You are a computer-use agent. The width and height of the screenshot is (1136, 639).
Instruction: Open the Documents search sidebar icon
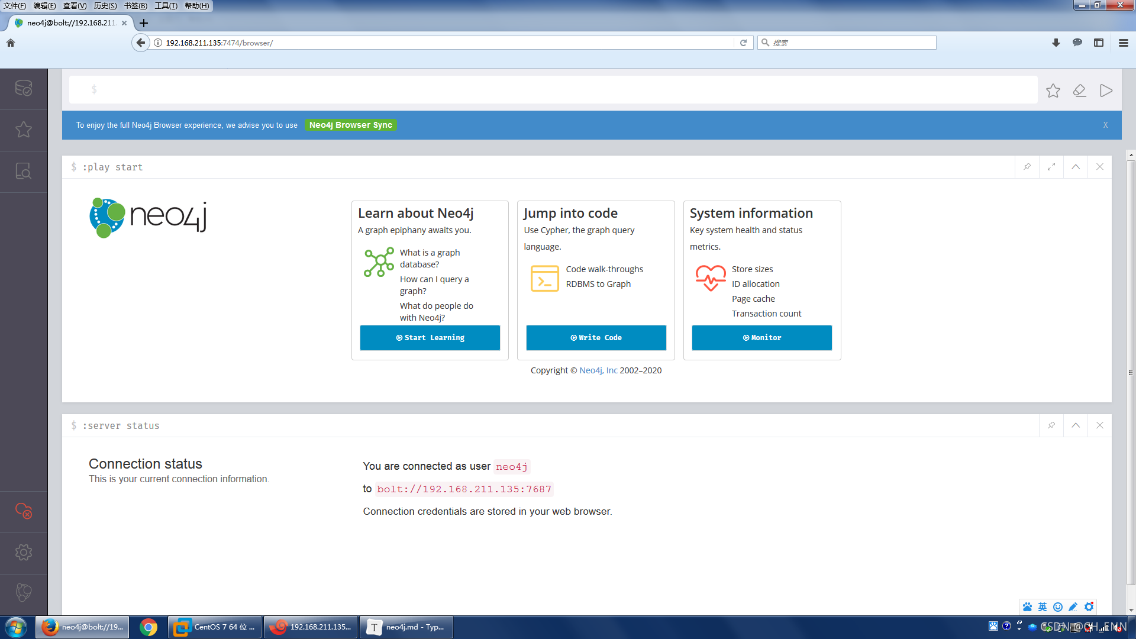24,172
